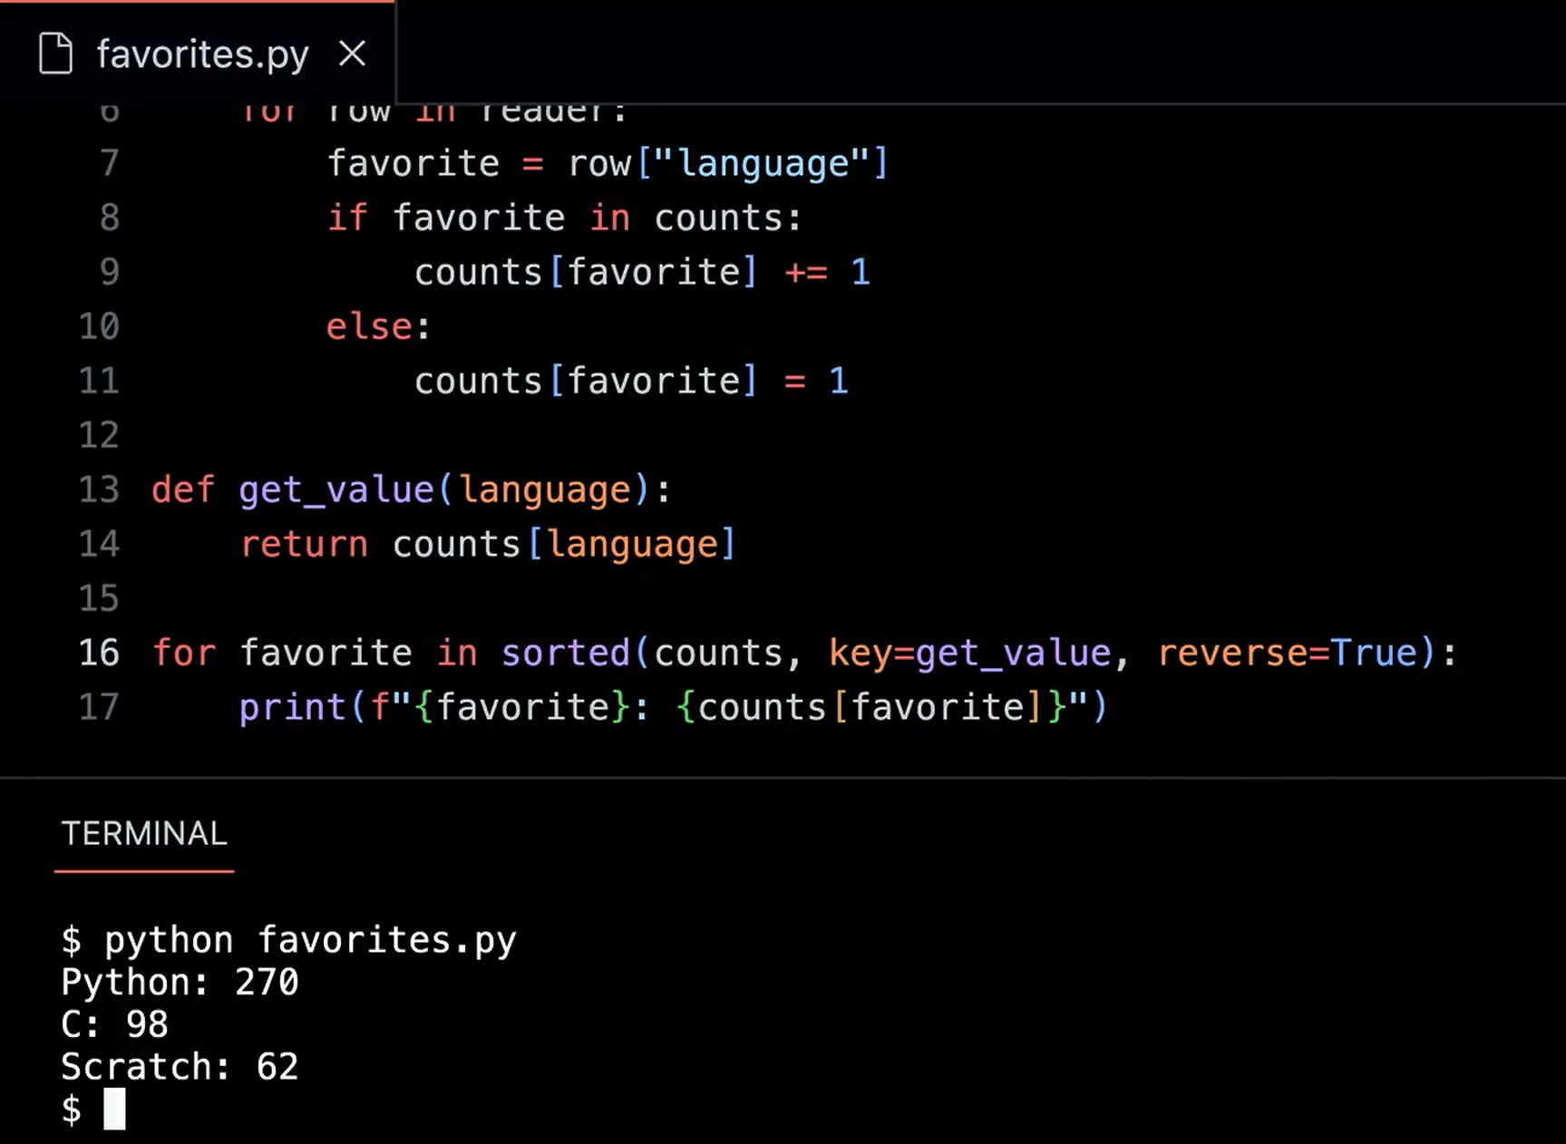This screenshot has width=1566, height=1144.
Task: Close the favorites.py editor tab
Action: click(352, 53)
